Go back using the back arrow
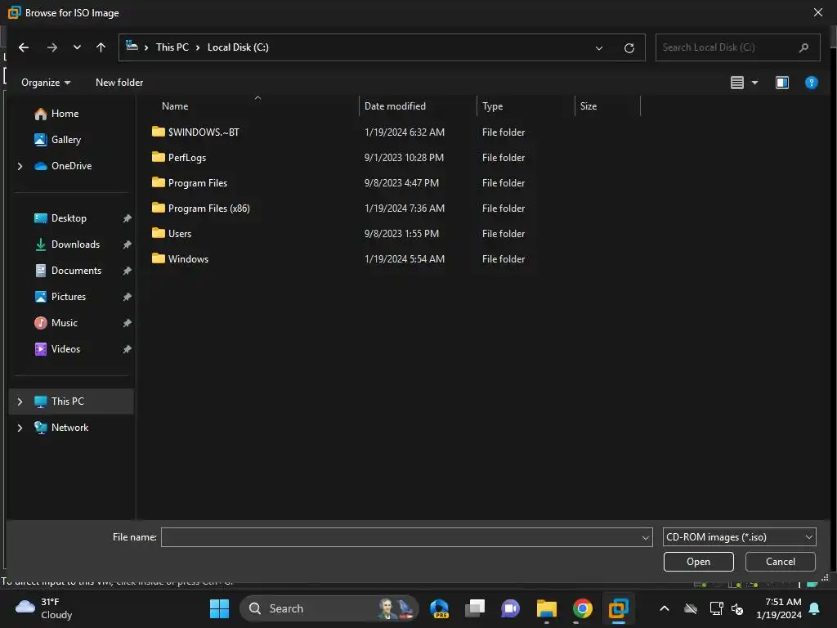 [24, 47]
